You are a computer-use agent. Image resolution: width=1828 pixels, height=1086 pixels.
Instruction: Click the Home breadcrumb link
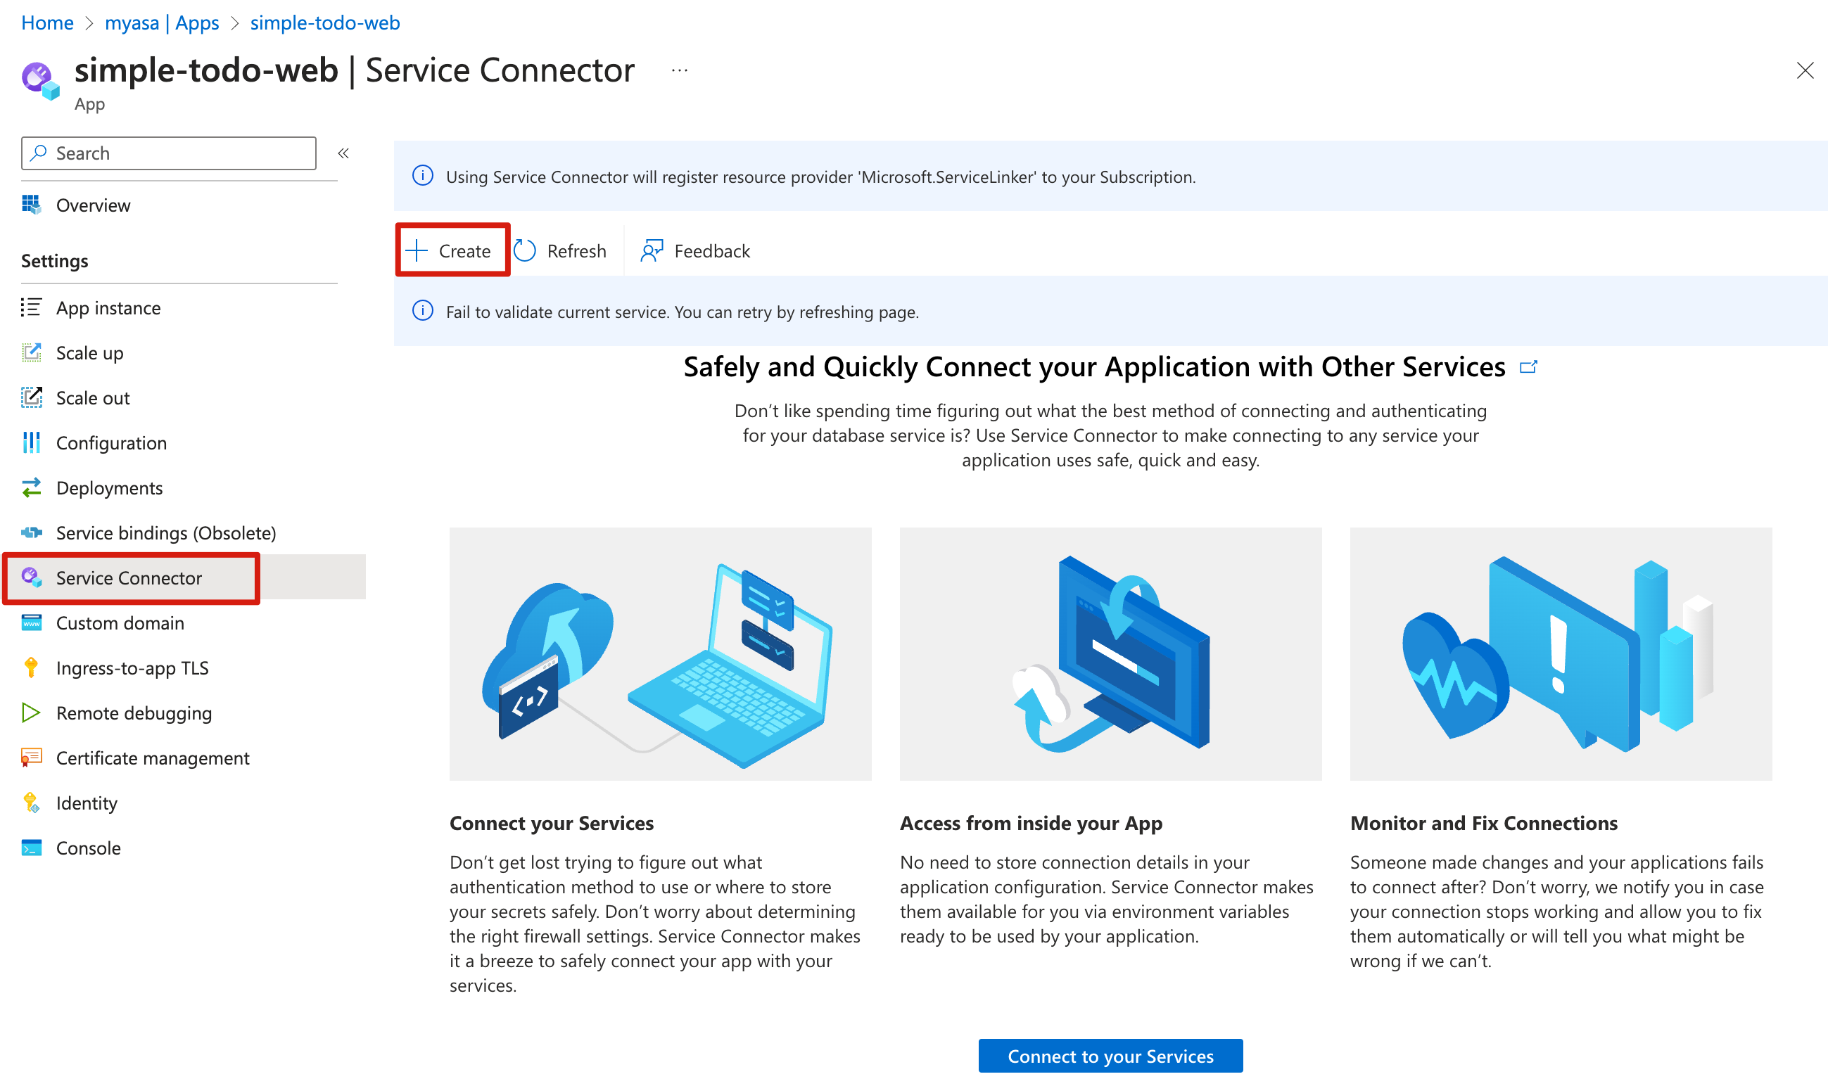coord(47,23)
